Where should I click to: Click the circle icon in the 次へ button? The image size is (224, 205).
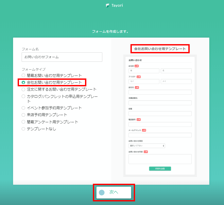[102, 193]
